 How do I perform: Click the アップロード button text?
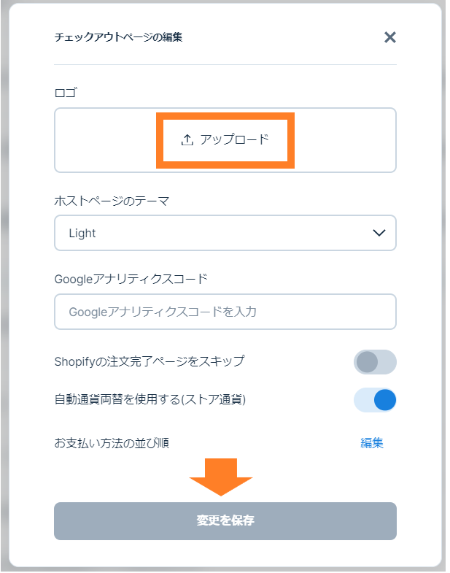[x=234, y=139]
